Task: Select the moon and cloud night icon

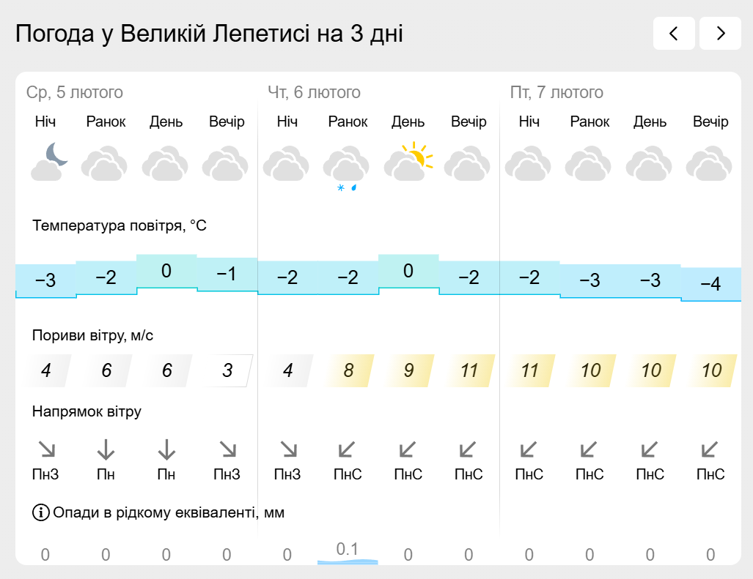Action: click(x=49, y=162)
